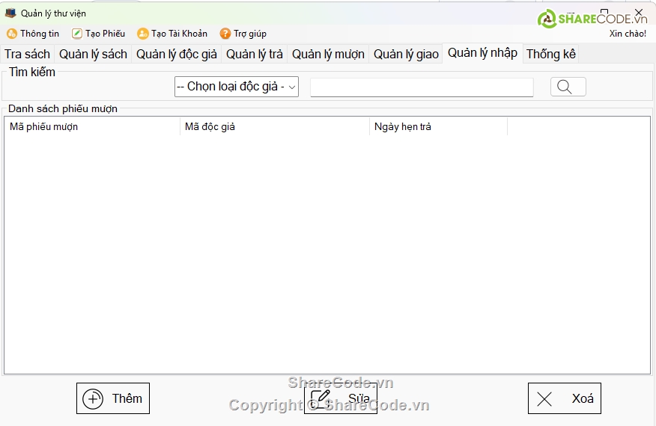Select the Quản lý độc giả tab
The image size is (656, 426).
[177, 55]
